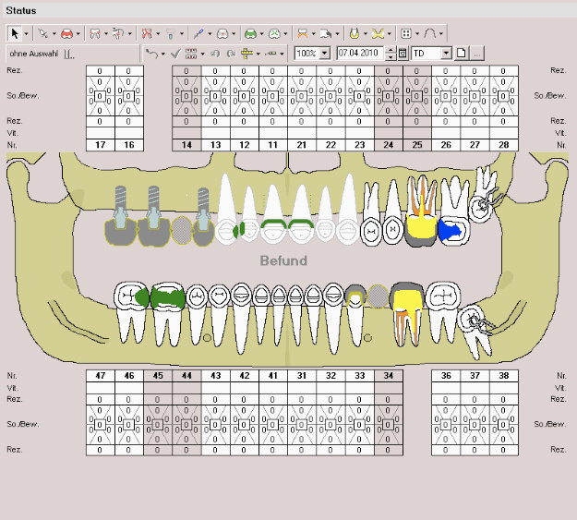The image size is (577, 520).
Task: Click the yellow tooth icon in toolbar
Action: coord(355,32)
